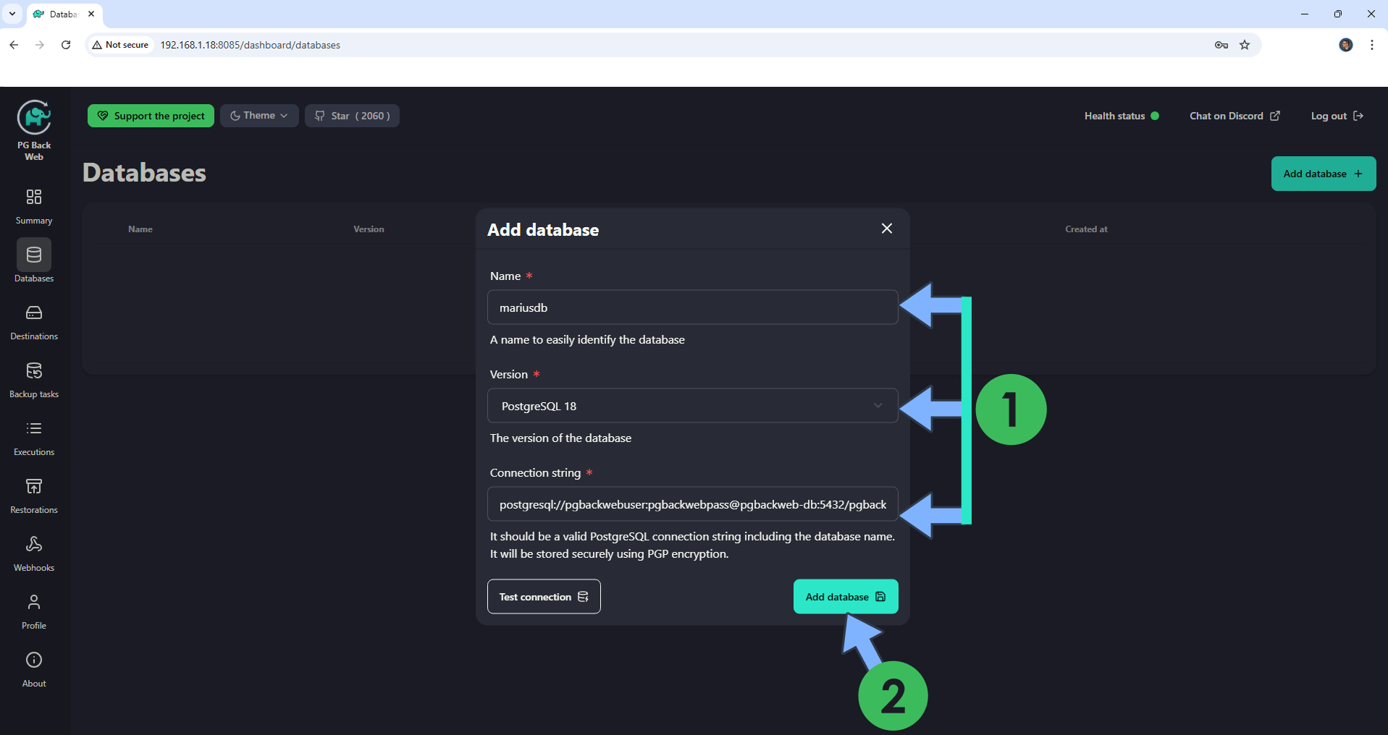Open the PostgreSQL 18 version dropdown
The height and width of the screenshot is (735, 1388).
pos(692,406)
